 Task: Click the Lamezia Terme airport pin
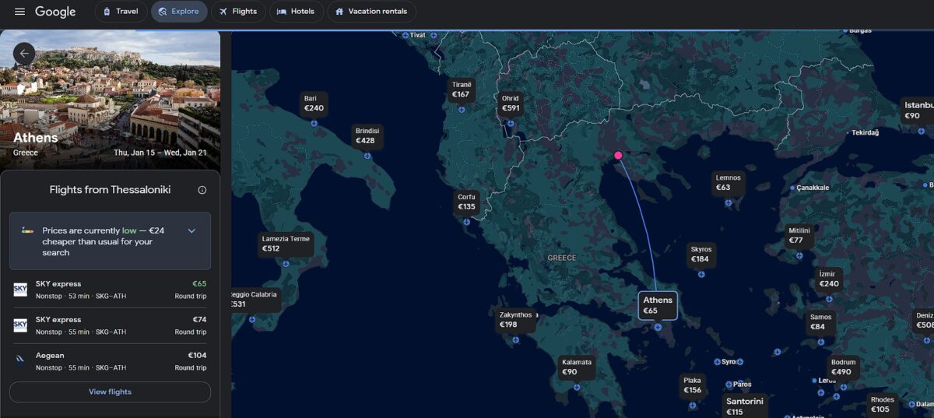pyautogui.click(x=286, y=264)
